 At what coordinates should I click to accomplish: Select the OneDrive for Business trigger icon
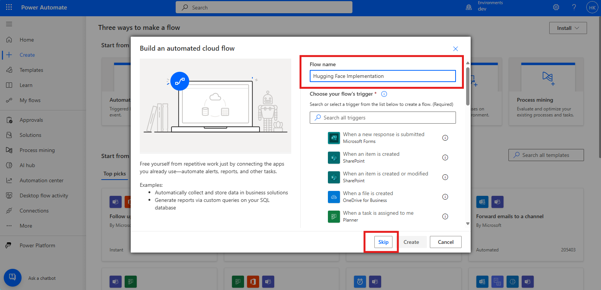pyautogui.click(x=334, y=197)
